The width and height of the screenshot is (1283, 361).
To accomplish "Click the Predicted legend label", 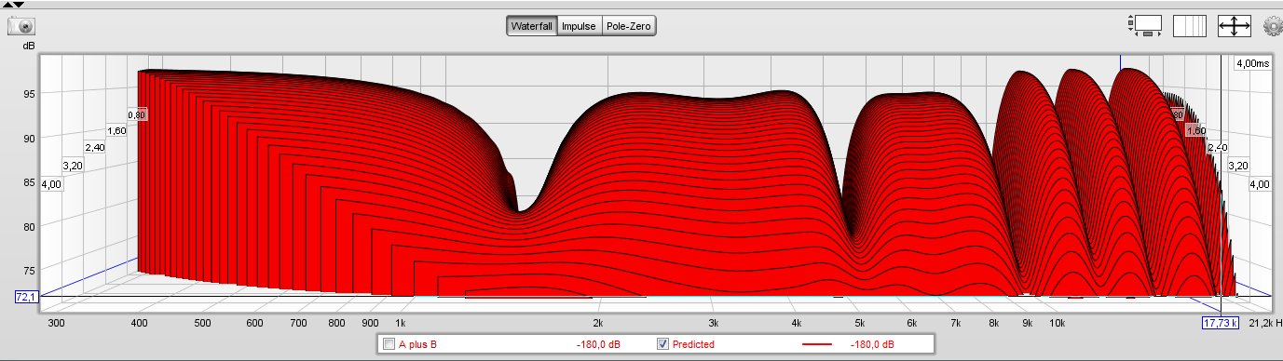I will coord(693,345).
